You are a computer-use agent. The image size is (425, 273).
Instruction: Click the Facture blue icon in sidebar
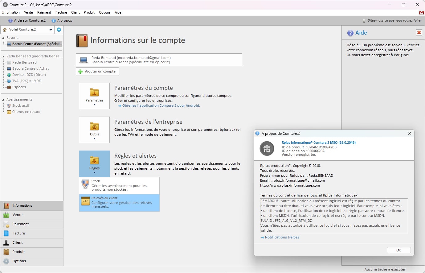6,234
